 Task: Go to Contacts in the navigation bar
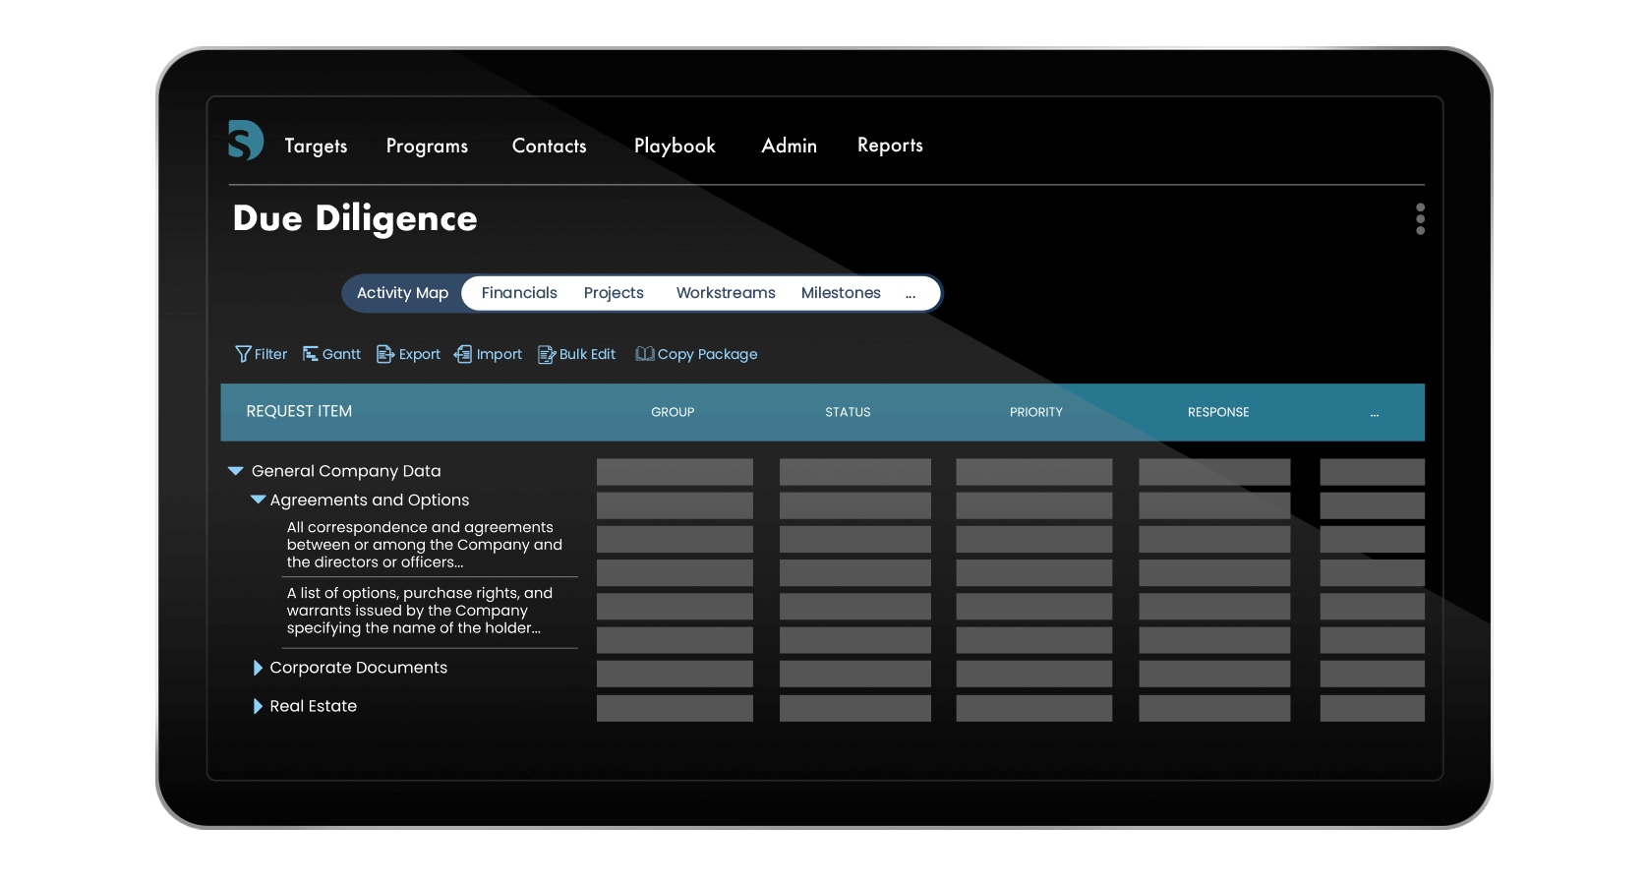pos(549,146)
